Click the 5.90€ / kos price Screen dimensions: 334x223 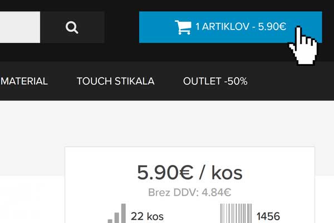(190, 173)
